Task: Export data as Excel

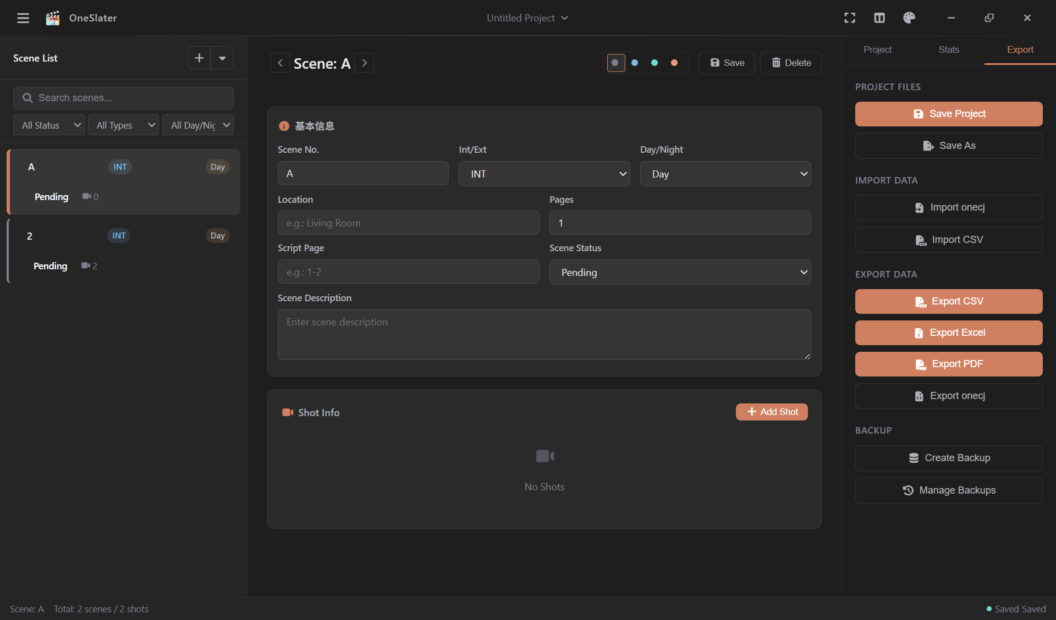Action: pos(949,333)
